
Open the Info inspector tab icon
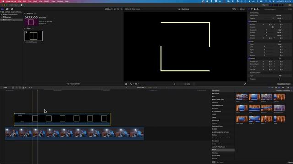tap(255, 9)
